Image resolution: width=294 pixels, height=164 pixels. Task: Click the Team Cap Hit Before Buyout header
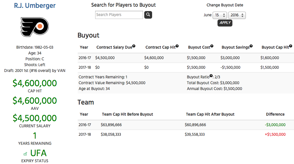click(x=127, y=114)
